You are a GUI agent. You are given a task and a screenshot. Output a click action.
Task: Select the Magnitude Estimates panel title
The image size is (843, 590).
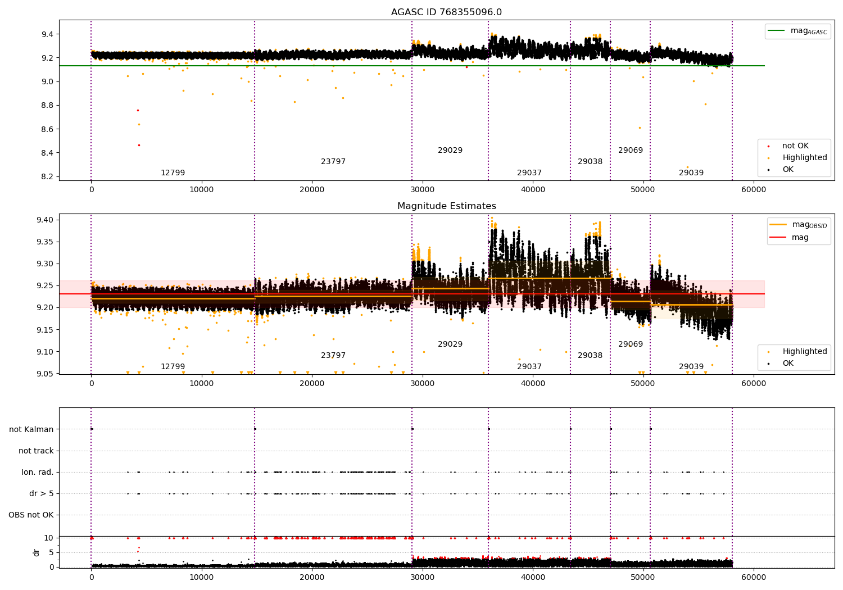(446, 206)
